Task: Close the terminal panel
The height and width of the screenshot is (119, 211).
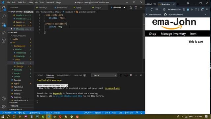Action: tap(141, 75)
